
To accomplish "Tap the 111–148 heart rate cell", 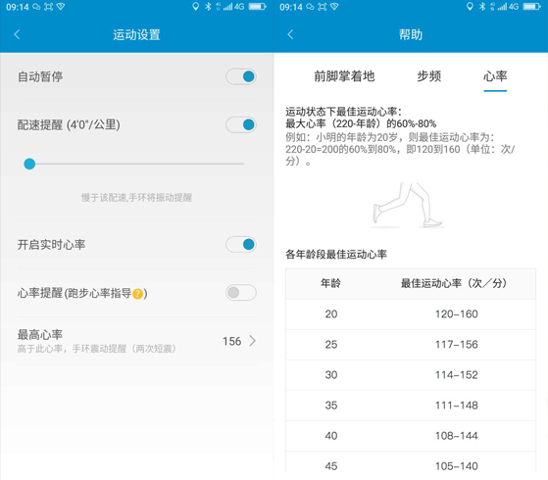I will 457,406.
